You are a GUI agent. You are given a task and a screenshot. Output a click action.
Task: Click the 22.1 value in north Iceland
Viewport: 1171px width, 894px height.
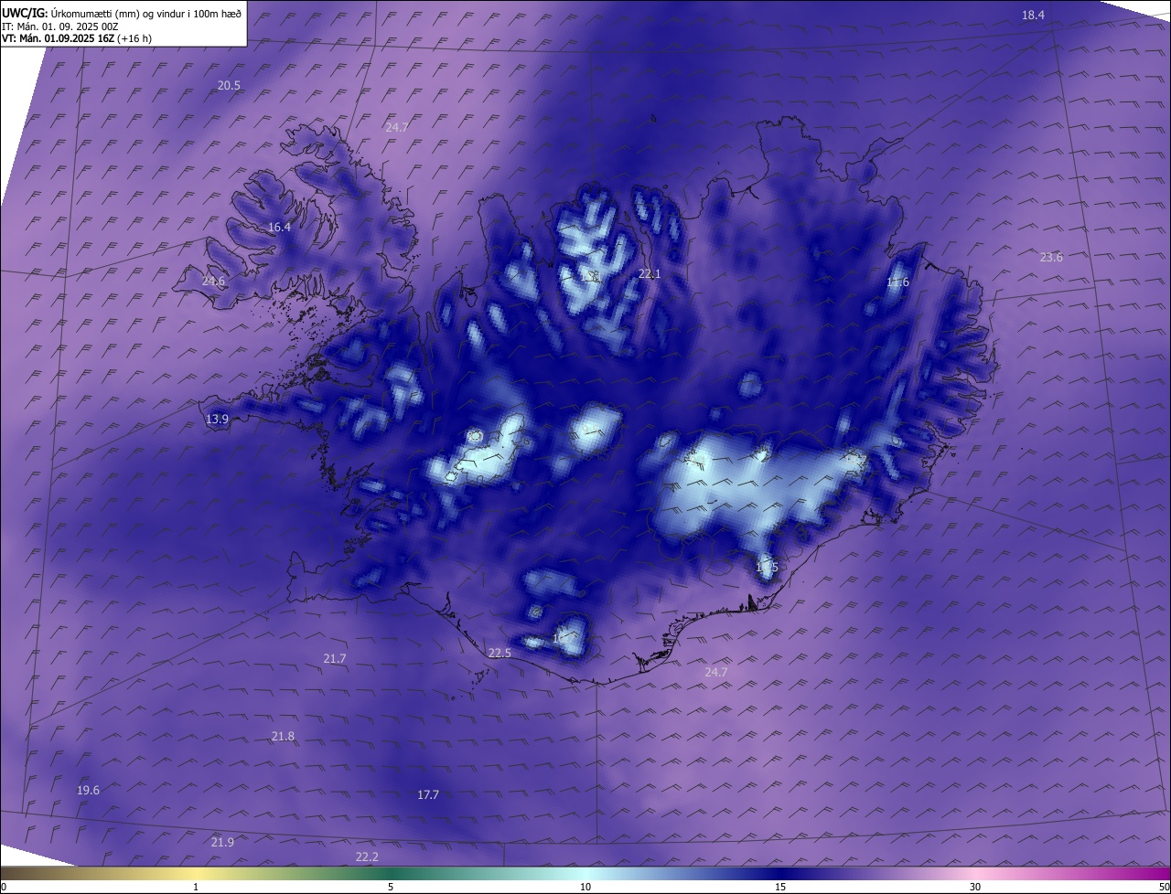click(650, 273)
